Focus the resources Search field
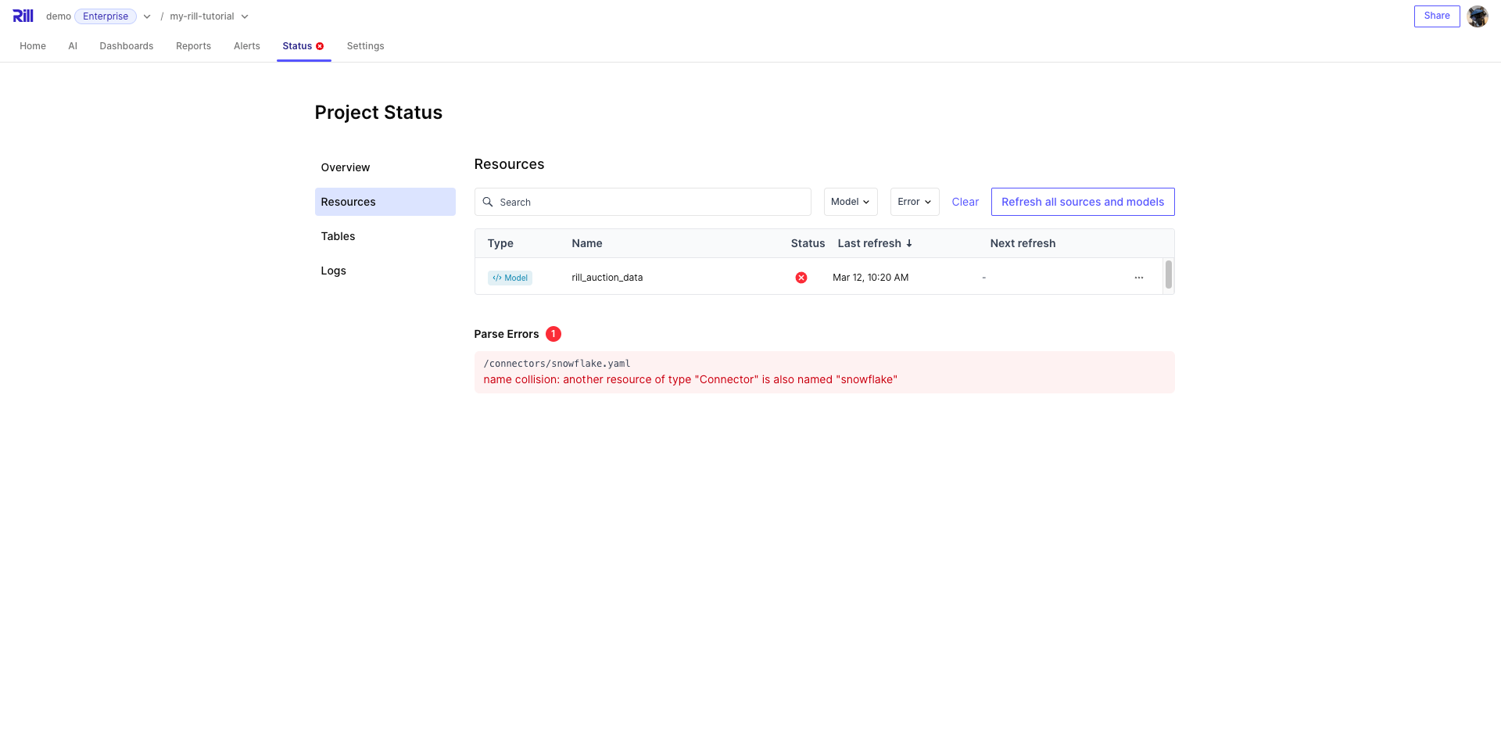The height and width of the screenshot is (750, 1501). pos(649,202)
